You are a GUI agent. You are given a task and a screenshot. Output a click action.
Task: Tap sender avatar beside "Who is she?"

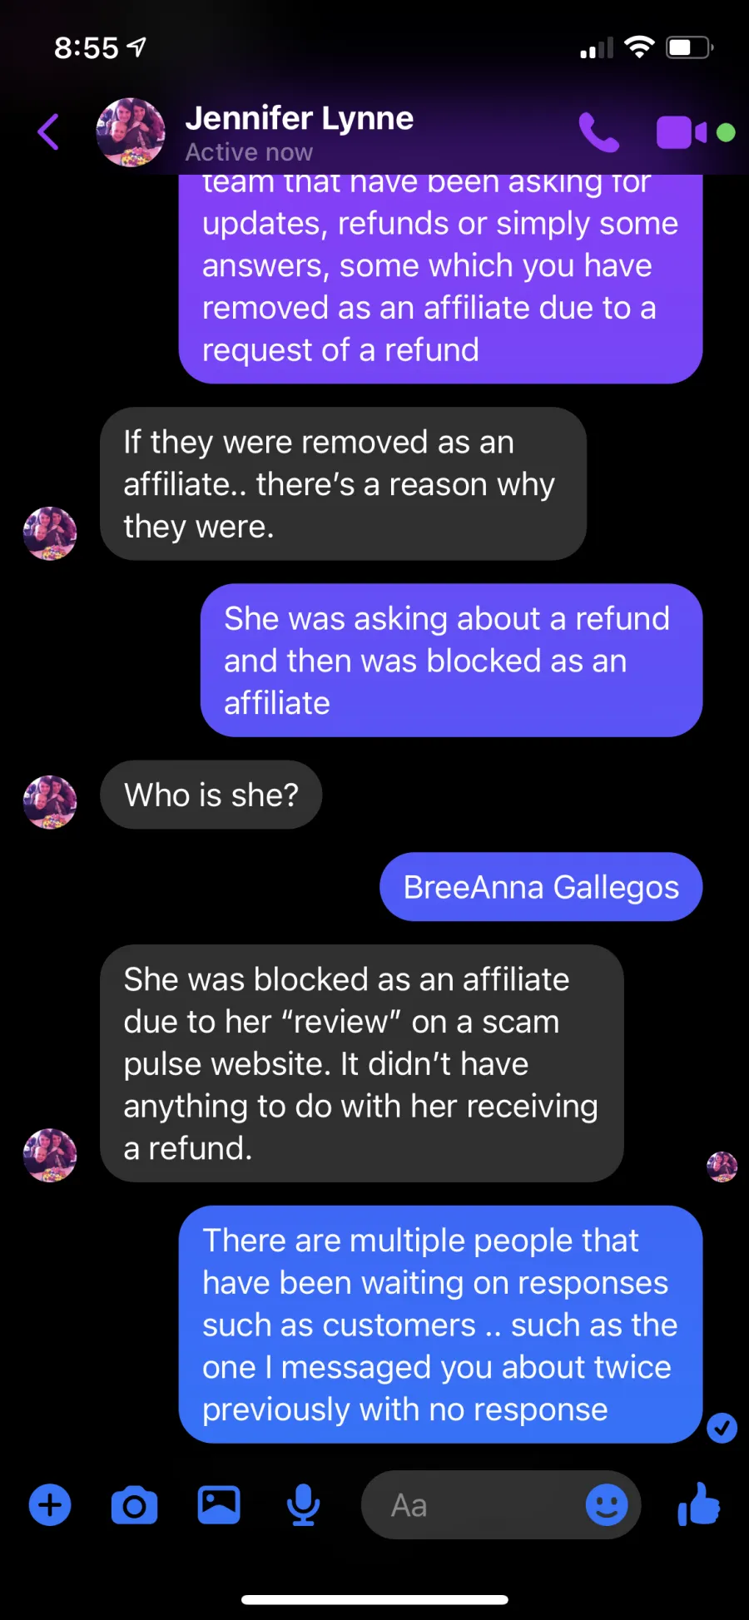[x=50, y=802]
